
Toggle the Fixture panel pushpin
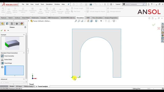tap(8, 30)
